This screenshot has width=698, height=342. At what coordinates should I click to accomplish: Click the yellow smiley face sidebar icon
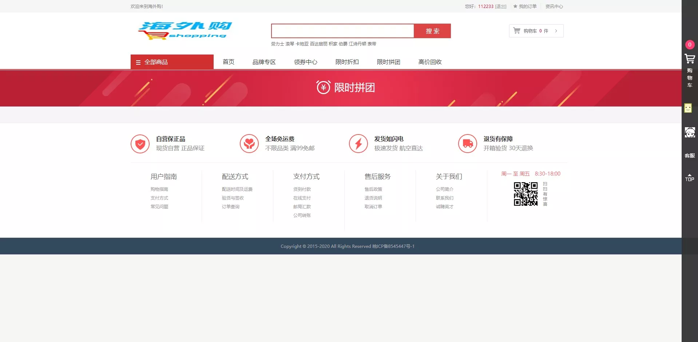(687, 108)
